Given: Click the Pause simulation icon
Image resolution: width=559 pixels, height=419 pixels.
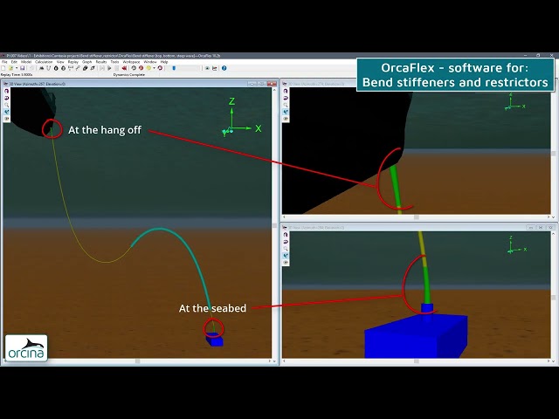Looking at the screenshot, I should pyautogui.click(x=116, y=68).
